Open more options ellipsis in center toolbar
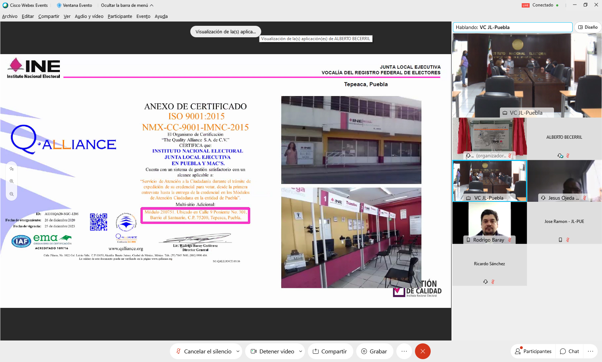This screenshot has height=362, width=602. pyautogui.click(x=404, y=351)
